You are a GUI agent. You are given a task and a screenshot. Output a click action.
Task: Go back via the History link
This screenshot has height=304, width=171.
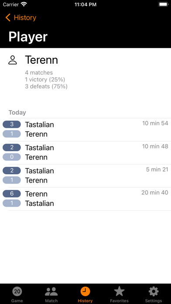pyautogui.click(x=25, y=17)
